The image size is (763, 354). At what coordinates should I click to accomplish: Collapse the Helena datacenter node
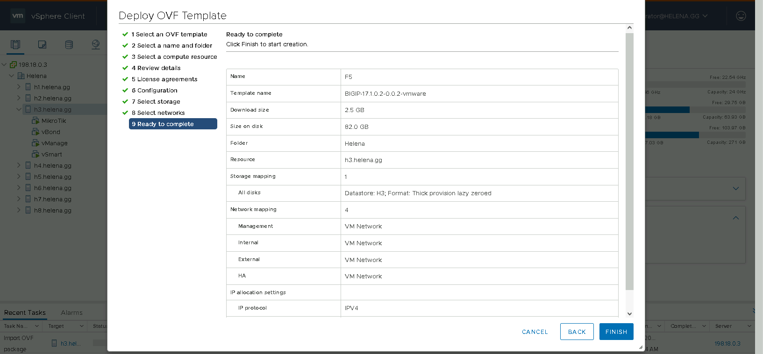(x=11, y=76)
